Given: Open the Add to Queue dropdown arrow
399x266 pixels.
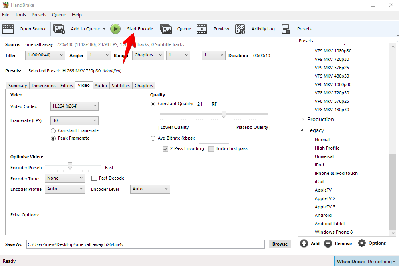Looking at the screenshot, I should [x=104, y=29].
